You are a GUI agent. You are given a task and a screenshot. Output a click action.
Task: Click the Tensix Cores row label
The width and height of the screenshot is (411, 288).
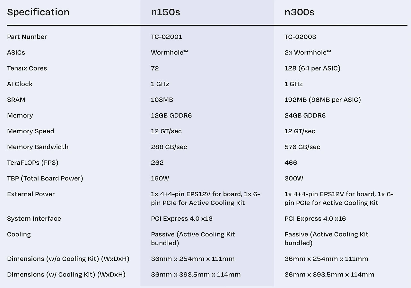click(27, 68)
